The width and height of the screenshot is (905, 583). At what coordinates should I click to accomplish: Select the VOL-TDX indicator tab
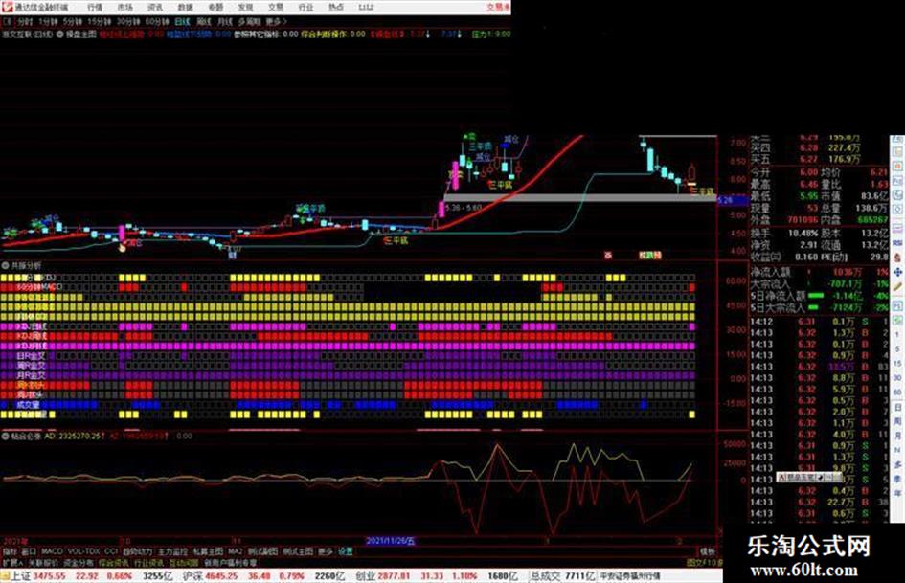click(x=84, y=551)
